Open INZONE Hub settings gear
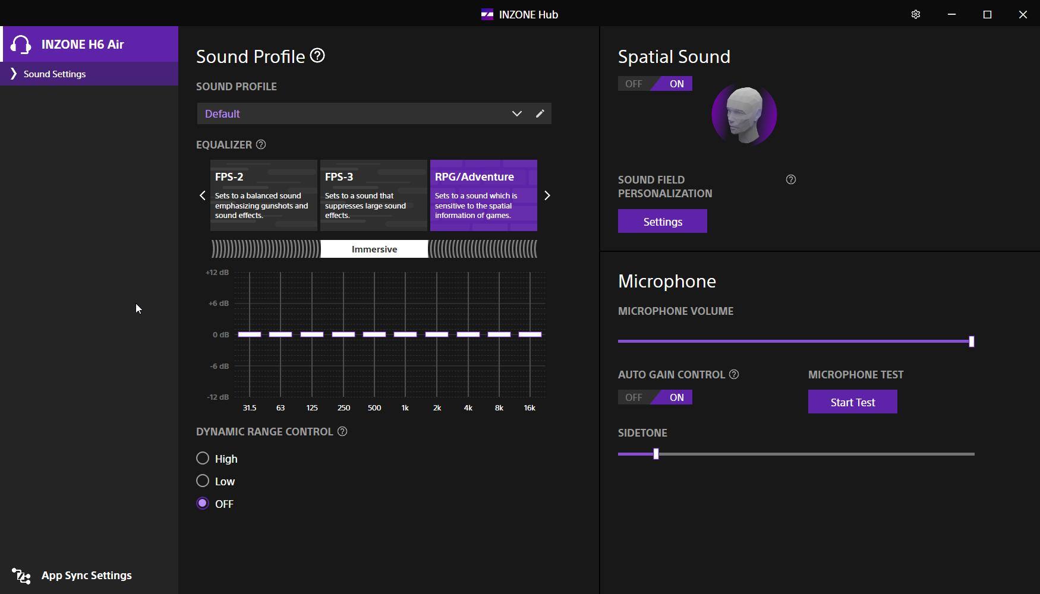 tap(916, 14)
